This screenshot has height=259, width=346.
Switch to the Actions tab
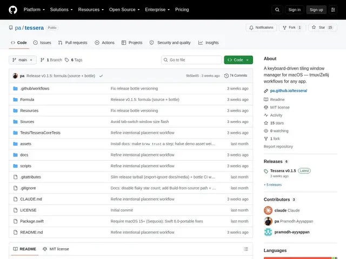104,43
